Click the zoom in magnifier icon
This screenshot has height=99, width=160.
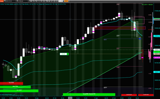[36, 1]
